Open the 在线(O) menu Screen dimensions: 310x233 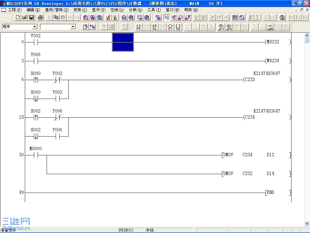click(117, 10)
